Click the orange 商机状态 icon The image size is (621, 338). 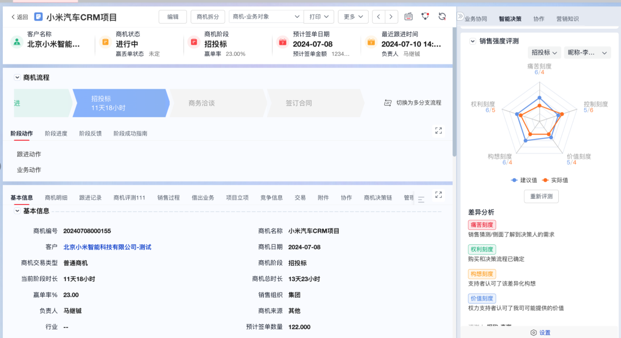click(x=105, y=42)
